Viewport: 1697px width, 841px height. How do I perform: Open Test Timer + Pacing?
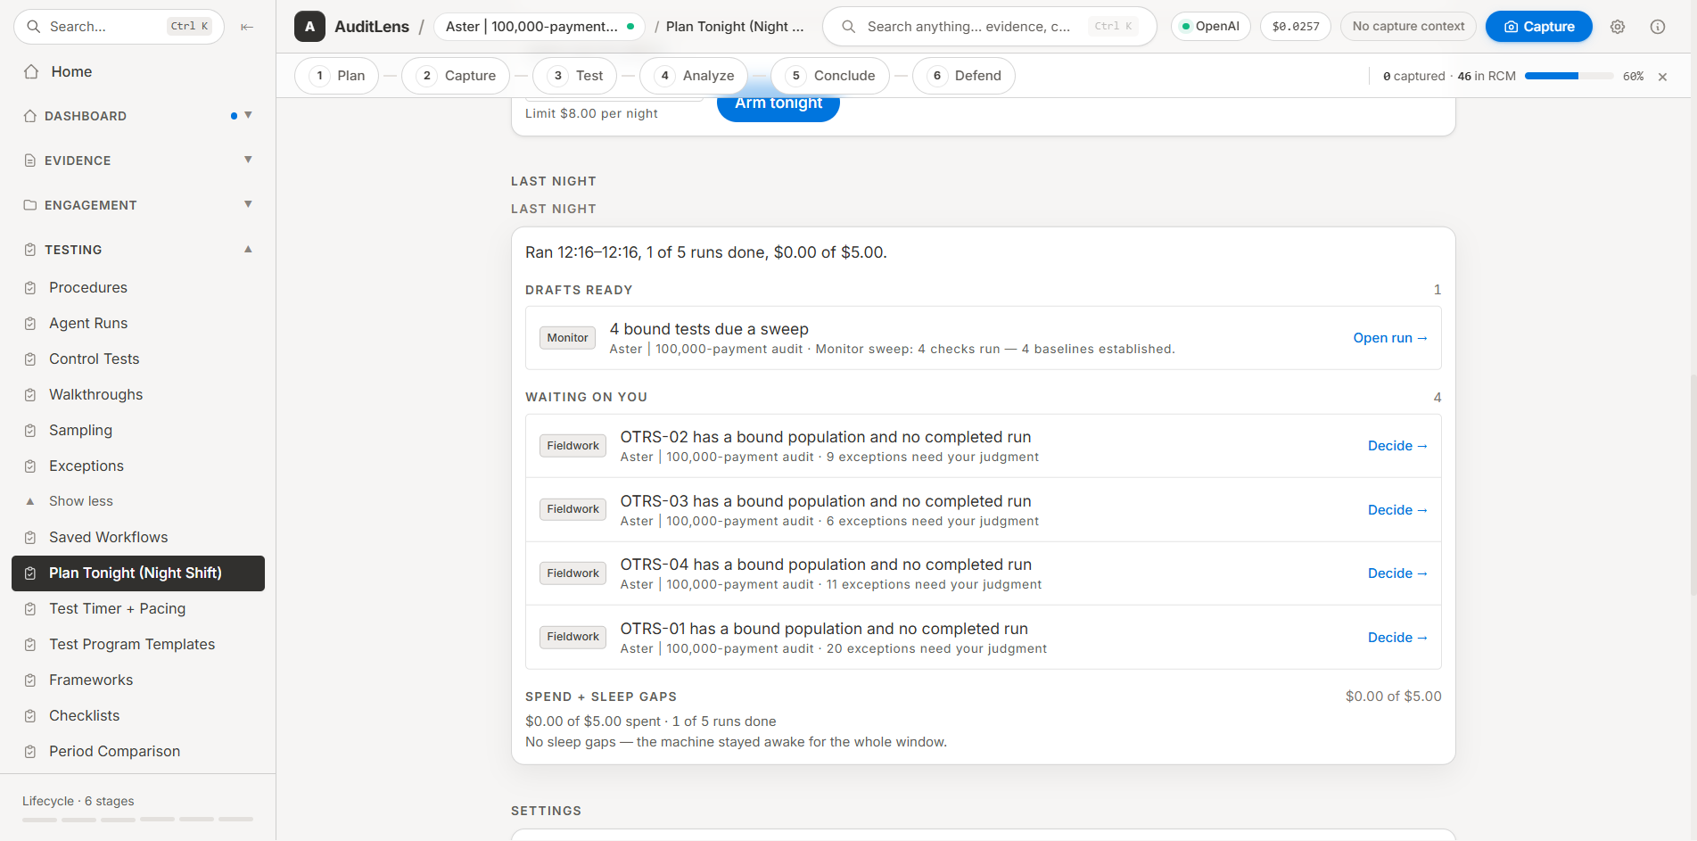[138, 609]
